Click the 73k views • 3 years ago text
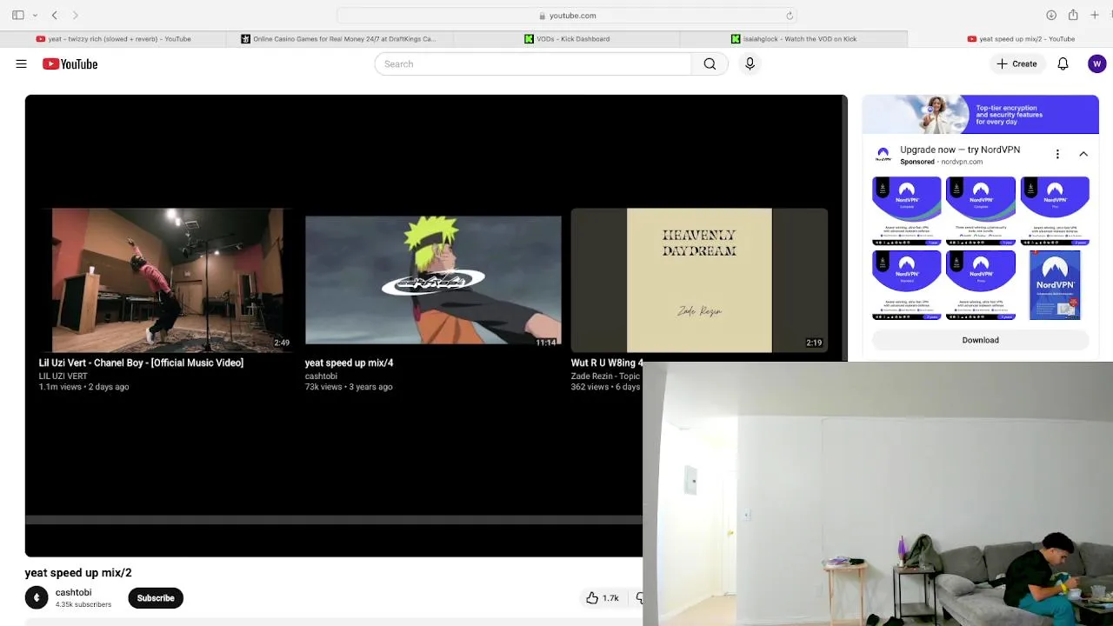The height and width of the screenshot is (626, 1113). click(349, 387)
